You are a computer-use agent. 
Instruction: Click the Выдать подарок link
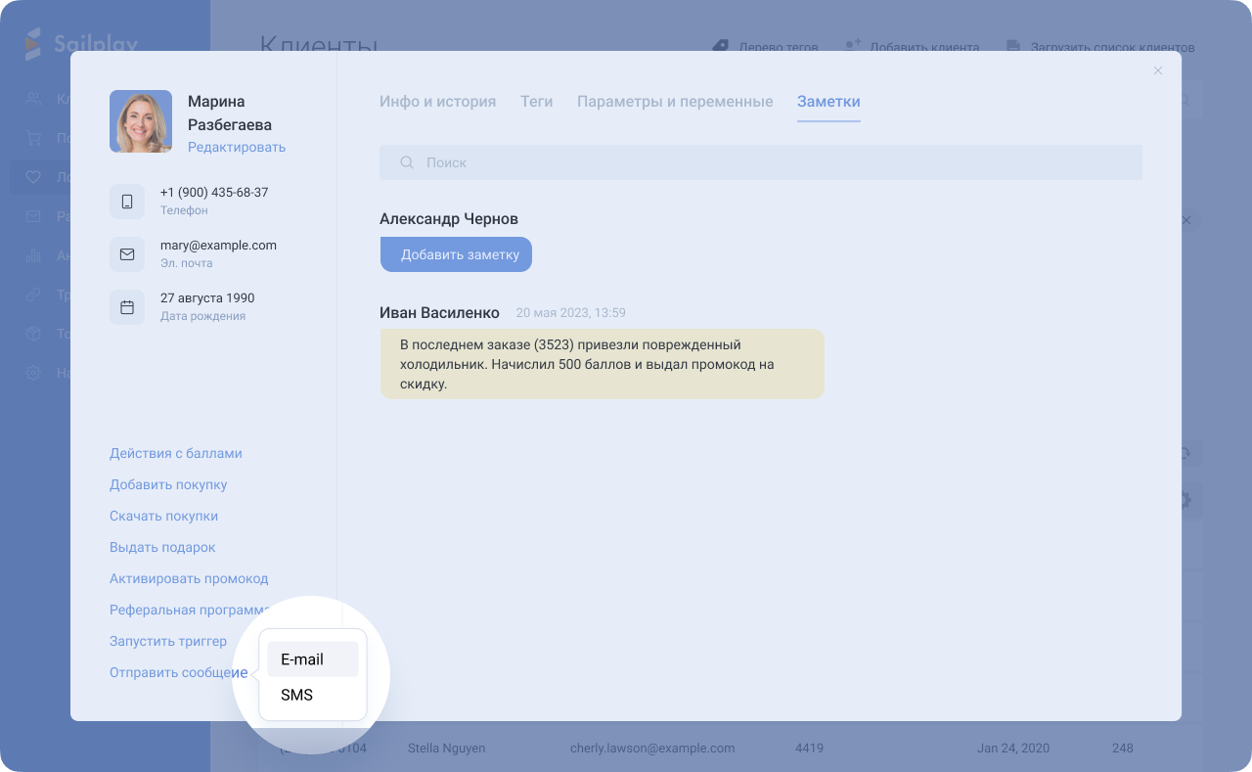coord(162,547)
